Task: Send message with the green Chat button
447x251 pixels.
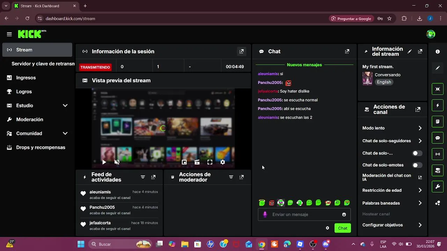Action: click(x=343, y=228)
